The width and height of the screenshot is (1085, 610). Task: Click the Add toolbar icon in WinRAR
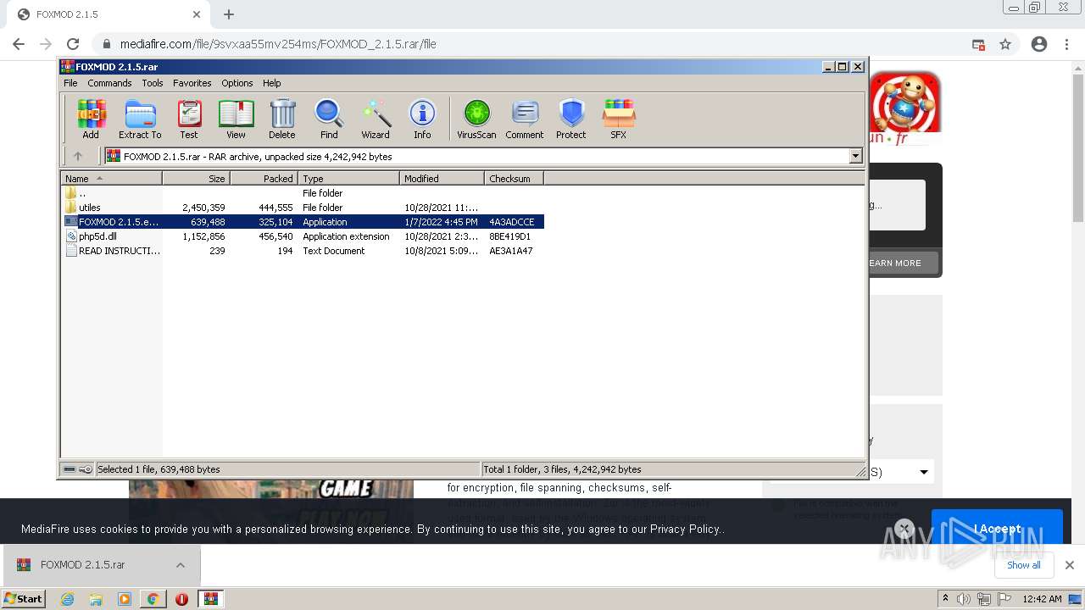click(91, 119)
